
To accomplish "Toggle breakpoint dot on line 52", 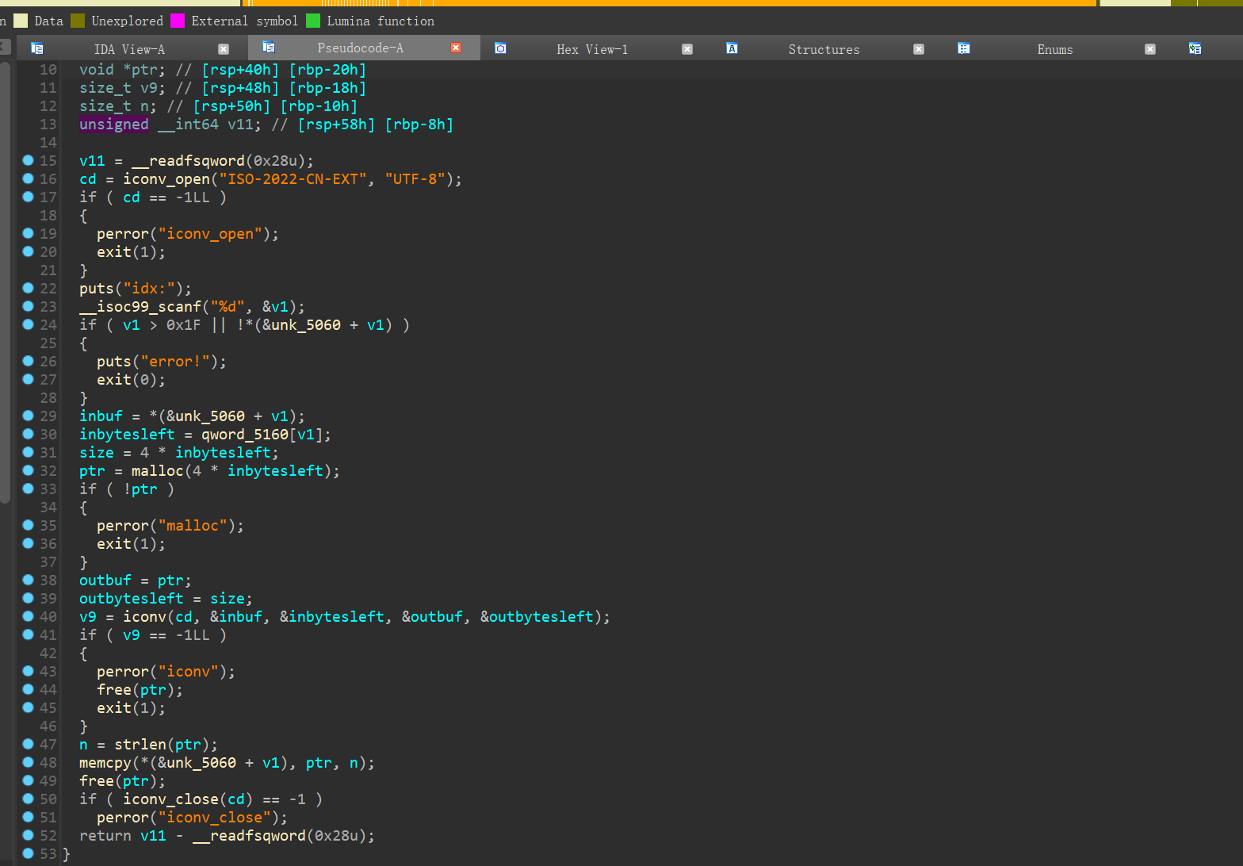I will 28,835.
